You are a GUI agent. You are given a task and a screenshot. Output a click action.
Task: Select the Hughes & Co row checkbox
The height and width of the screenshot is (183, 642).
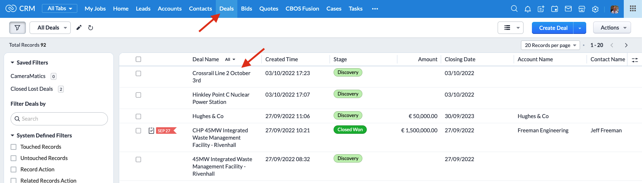point(139,116)
